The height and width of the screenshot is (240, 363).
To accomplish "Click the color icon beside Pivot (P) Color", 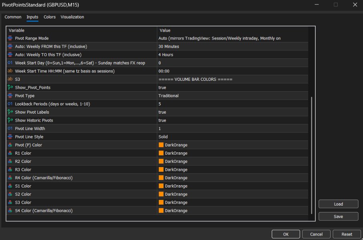I will [10, 145].
